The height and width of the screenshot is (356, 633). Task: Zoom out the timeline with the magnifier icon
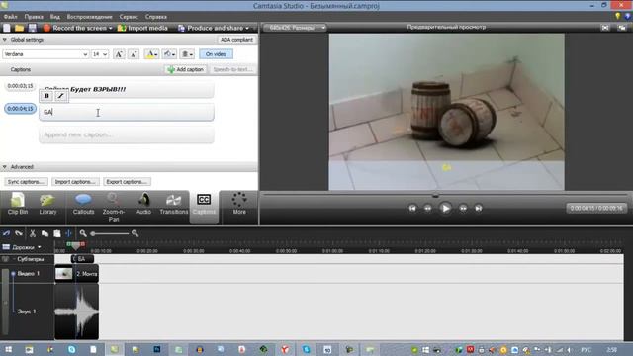click(83, 233)
